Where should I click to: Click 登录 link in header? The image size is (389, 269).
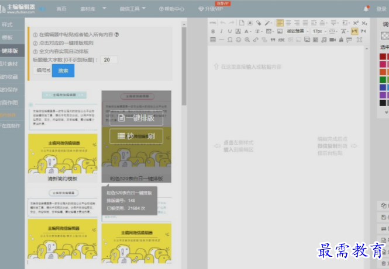[x=381, y=9]
